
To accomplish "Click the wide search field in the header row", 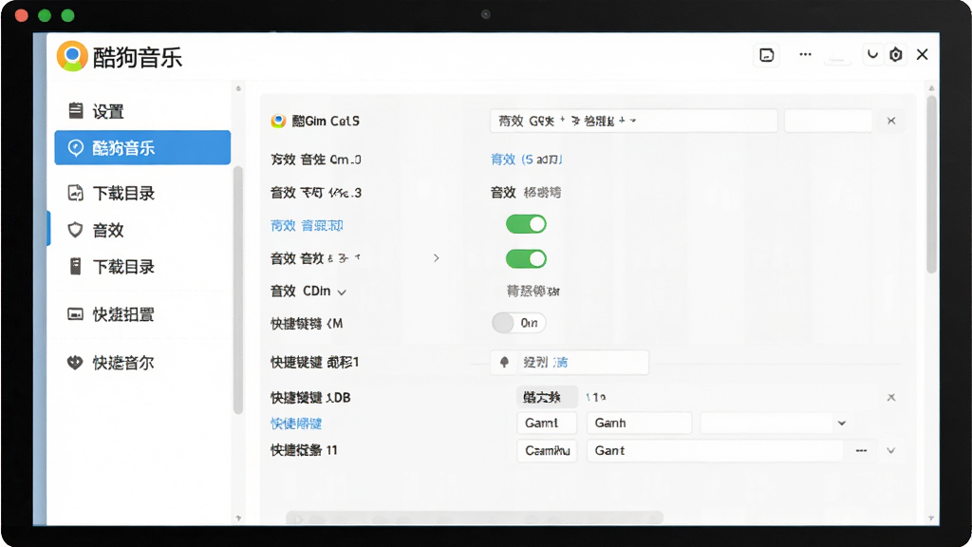I will coord(633,121).
